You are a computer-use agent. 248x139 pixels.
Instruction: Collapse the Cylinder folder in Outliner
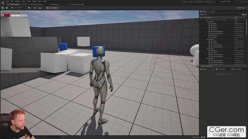click(x=207, y=58)
